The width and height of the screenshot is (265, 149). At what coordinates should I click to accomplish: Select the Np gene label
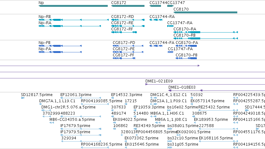[41, 3]
